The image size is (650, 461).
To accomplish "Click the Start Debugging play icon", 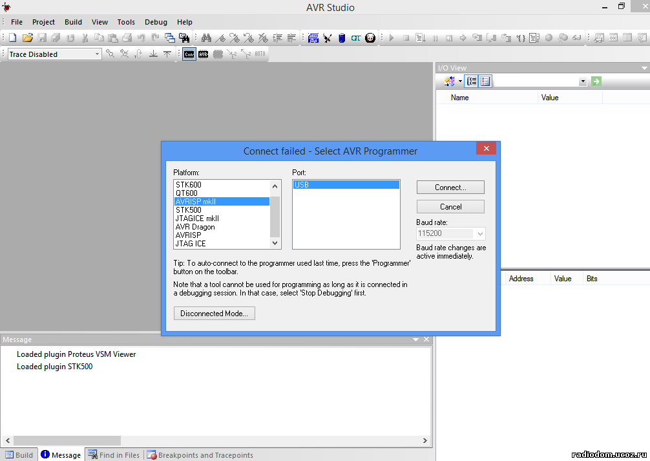I will pos(392,38).
